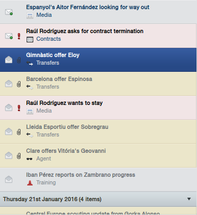The height and width of the screenshot is (215, 197).
Task: Open Clare offers Vitória's Geovanni message
Action: tap(98, 155)
